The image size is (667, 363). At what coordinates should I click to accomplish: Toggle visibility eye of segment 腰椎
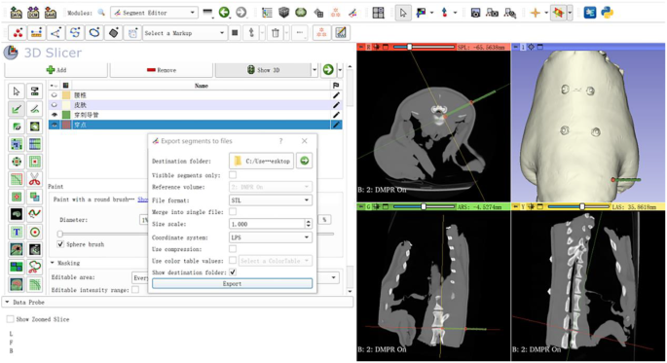click(x=54, y=95)
